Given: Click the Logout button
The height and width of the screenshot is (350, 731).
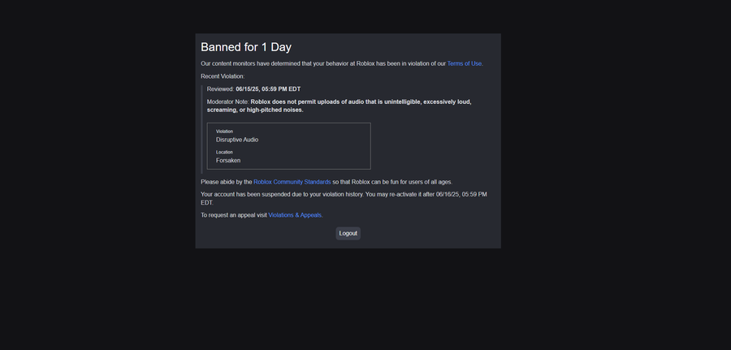Looking at the screenshot, I should click(348, 234).
